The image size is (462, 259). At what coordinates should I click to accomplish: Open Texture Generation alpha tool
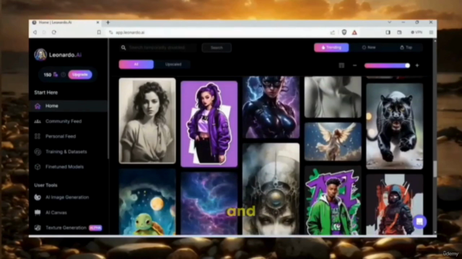pyautogui.click(x=69, y=228)
